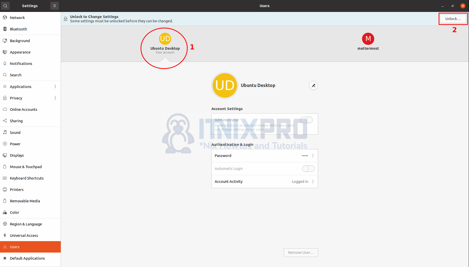Select the Sound settings icon
The image size is (469, 267).
click(x=5, y=132)
